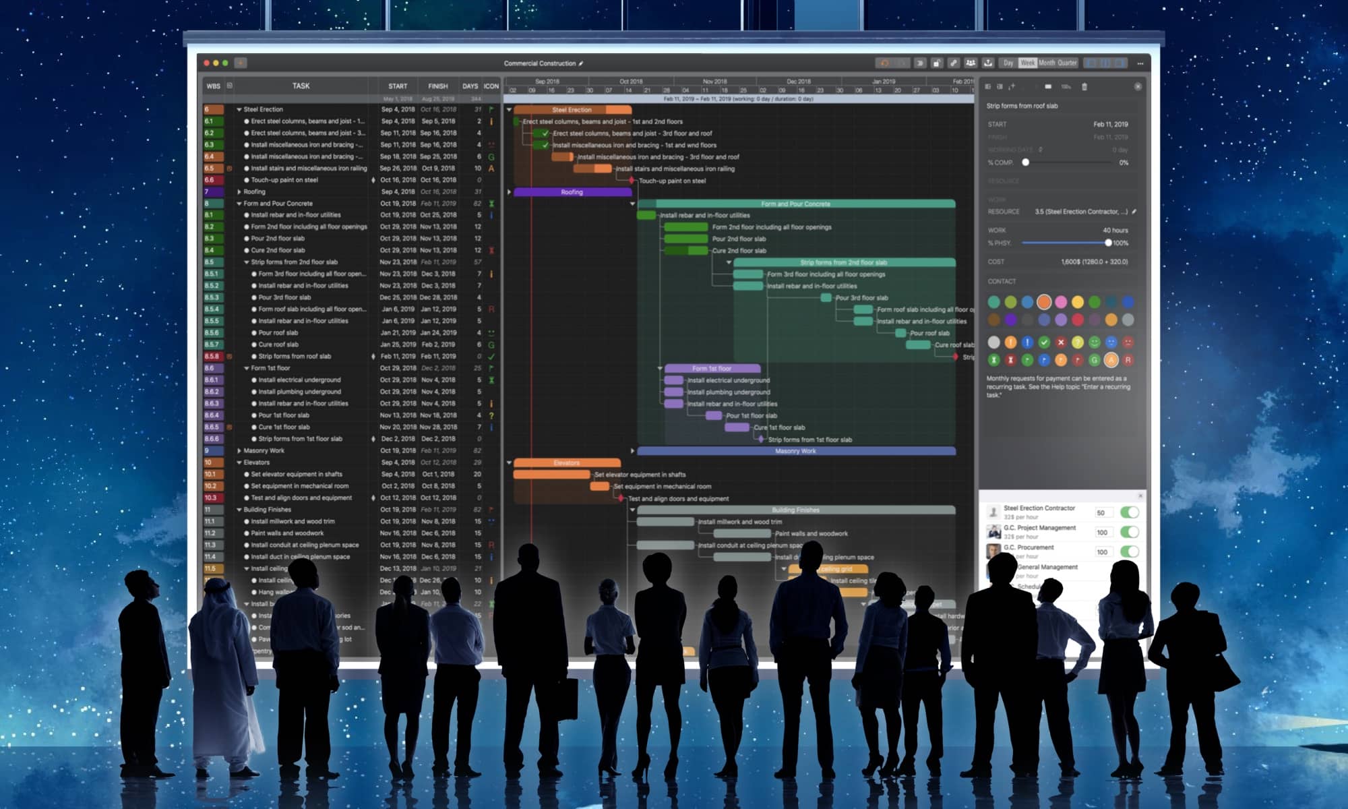This screenshot has height=809, width=1348.
Task: Disable the G.C. Project Management switch
Action: (1130, 532)
